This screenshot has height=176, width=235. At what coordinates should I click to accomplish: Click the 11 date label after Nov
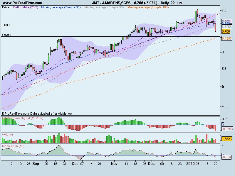coord(126,164)
